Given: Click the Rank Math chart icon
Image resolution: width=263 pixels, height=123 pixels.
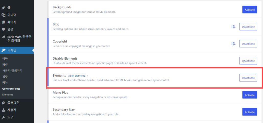Looking at the screenshot, I should [x=3, y=37].
